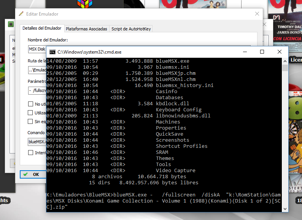Switch to Plataformas Asociadas tab
302x220 pixels.
(x=86, y=29)
